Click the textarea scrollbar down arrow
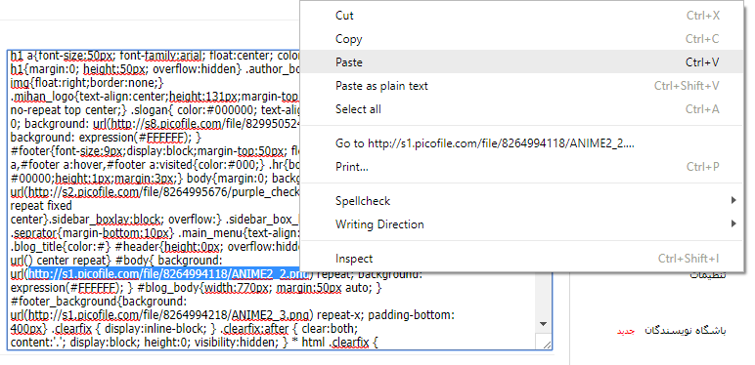Image resolution: width=755 pixels, height=365 pixels. click(x=543, y=324)
